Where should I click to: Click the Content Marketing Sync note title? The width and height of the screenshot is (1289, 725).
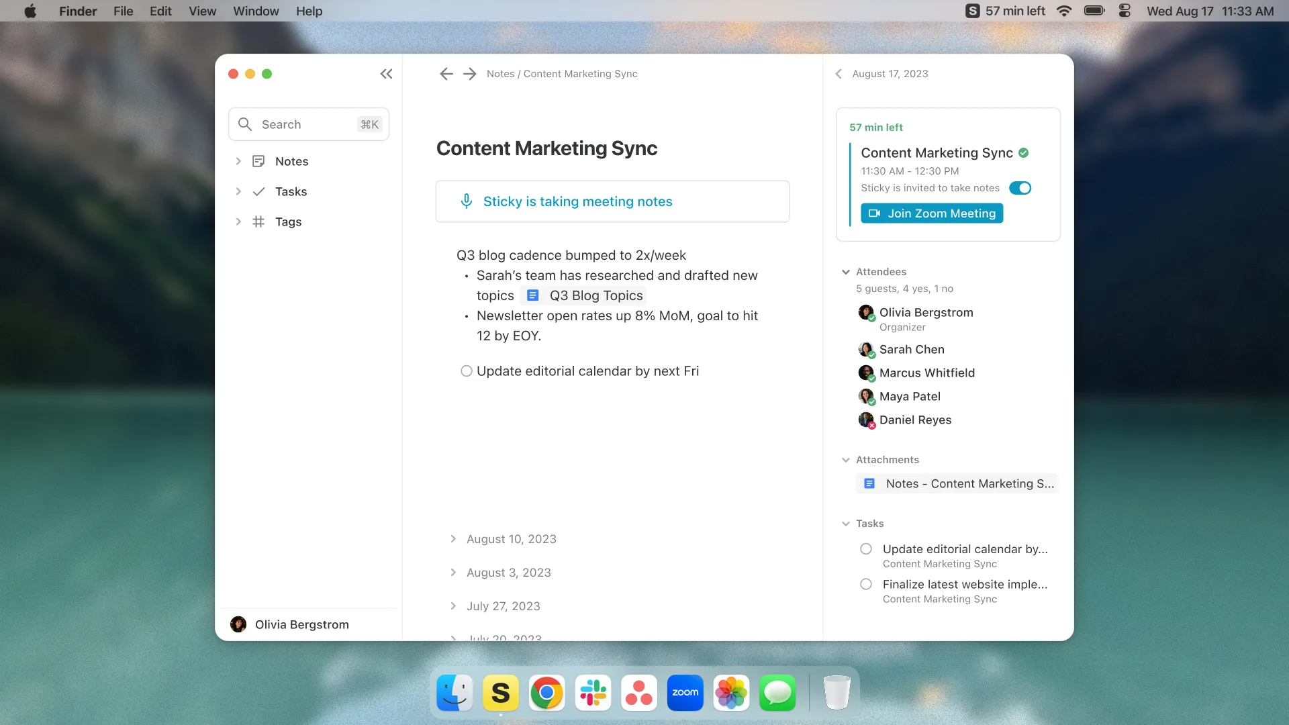[x=546, y=148]
